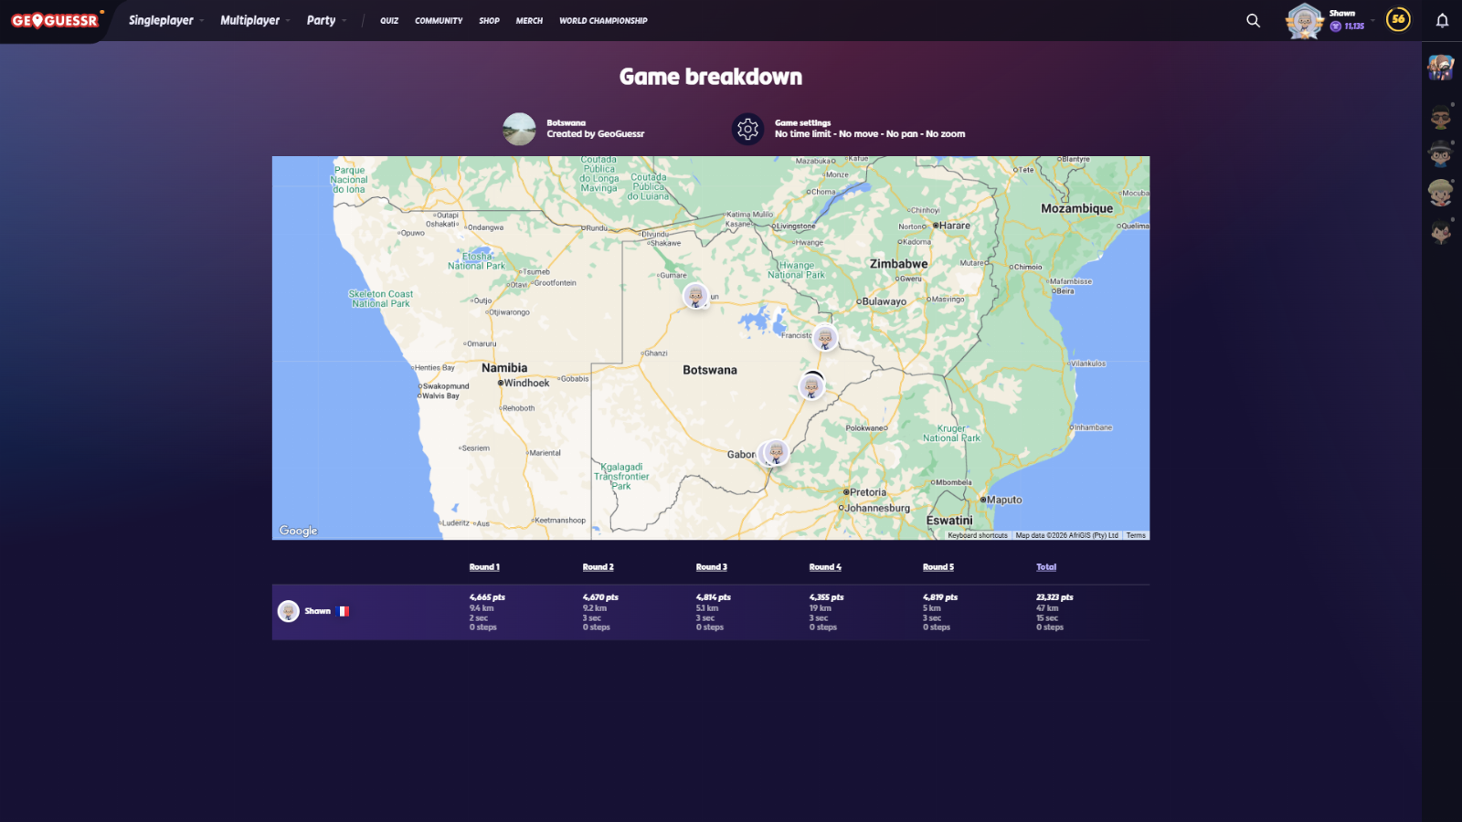Open the search magnifier icon
Image resolution: width=1462 pixels, height=822 pixels.
click(x=1253, y=20)
